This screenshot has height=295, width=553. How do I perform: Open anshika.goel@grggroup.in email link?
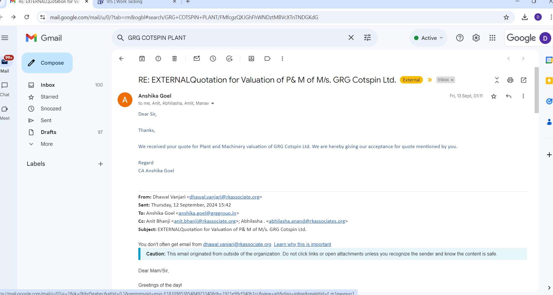207,213
